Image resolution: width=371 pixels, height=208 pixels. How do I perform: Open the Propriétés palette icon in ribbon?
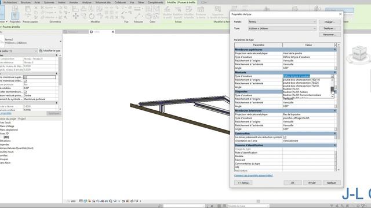(x=15, y=16)
